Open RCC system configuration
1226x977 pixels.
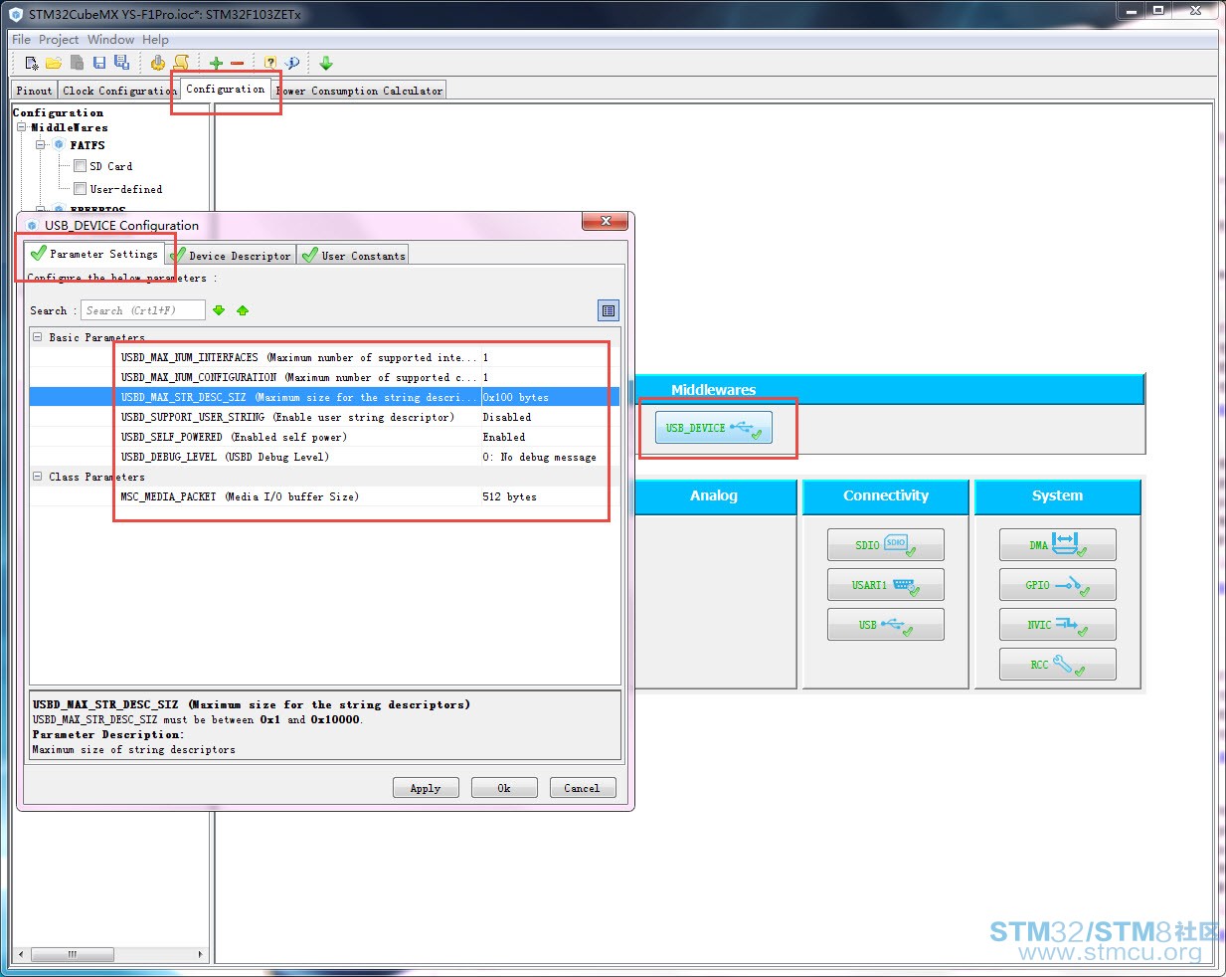point(1058,664)
